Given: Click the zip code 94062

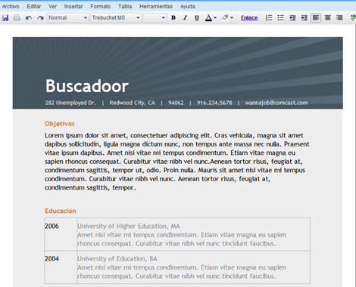Looking at the screenshot, I should 176,103.
